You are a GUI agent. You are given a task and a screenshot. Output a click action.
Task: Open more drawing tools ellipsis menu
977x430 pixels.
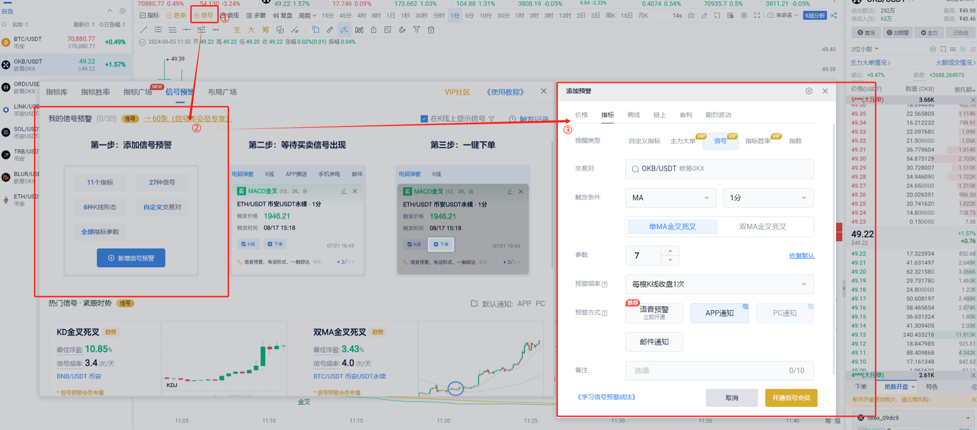[x=216, y=30]
